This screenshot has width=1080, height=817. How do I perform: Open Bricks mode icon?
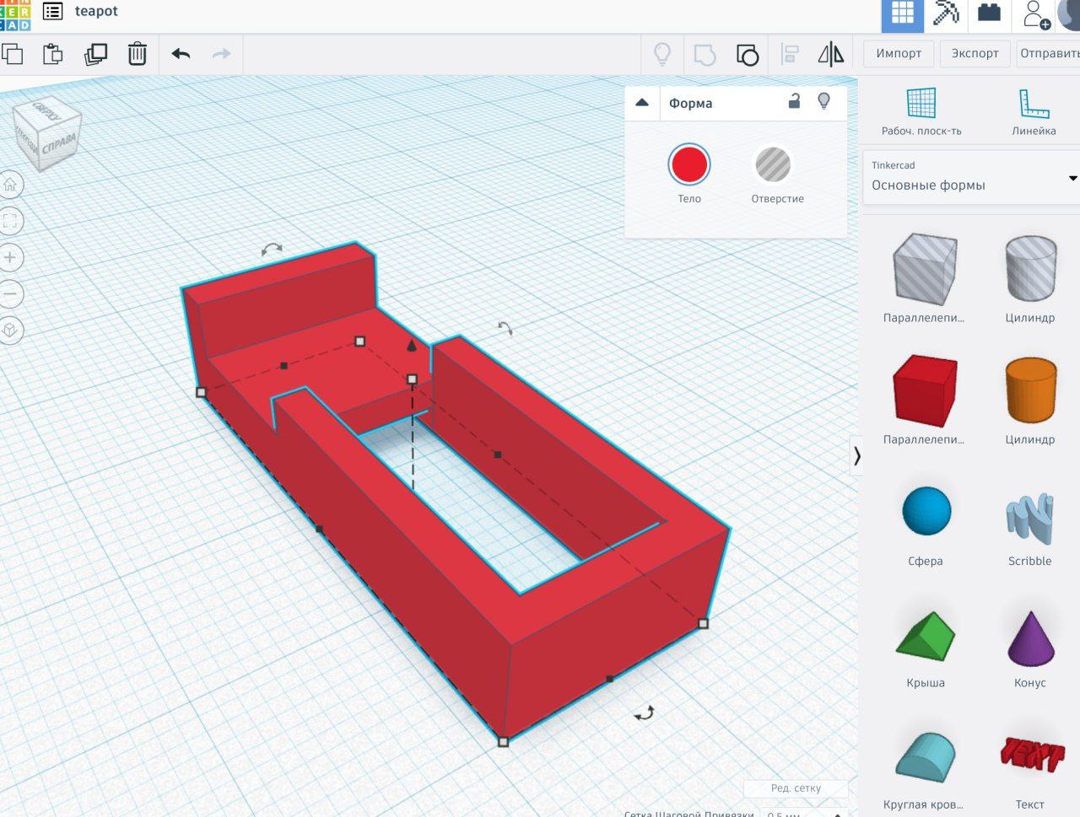[989, 13]
